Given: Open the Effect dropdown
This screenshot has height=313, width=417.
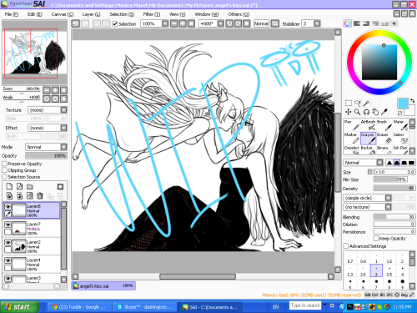Looking at the screenshot, I should [x=48, y=128].
